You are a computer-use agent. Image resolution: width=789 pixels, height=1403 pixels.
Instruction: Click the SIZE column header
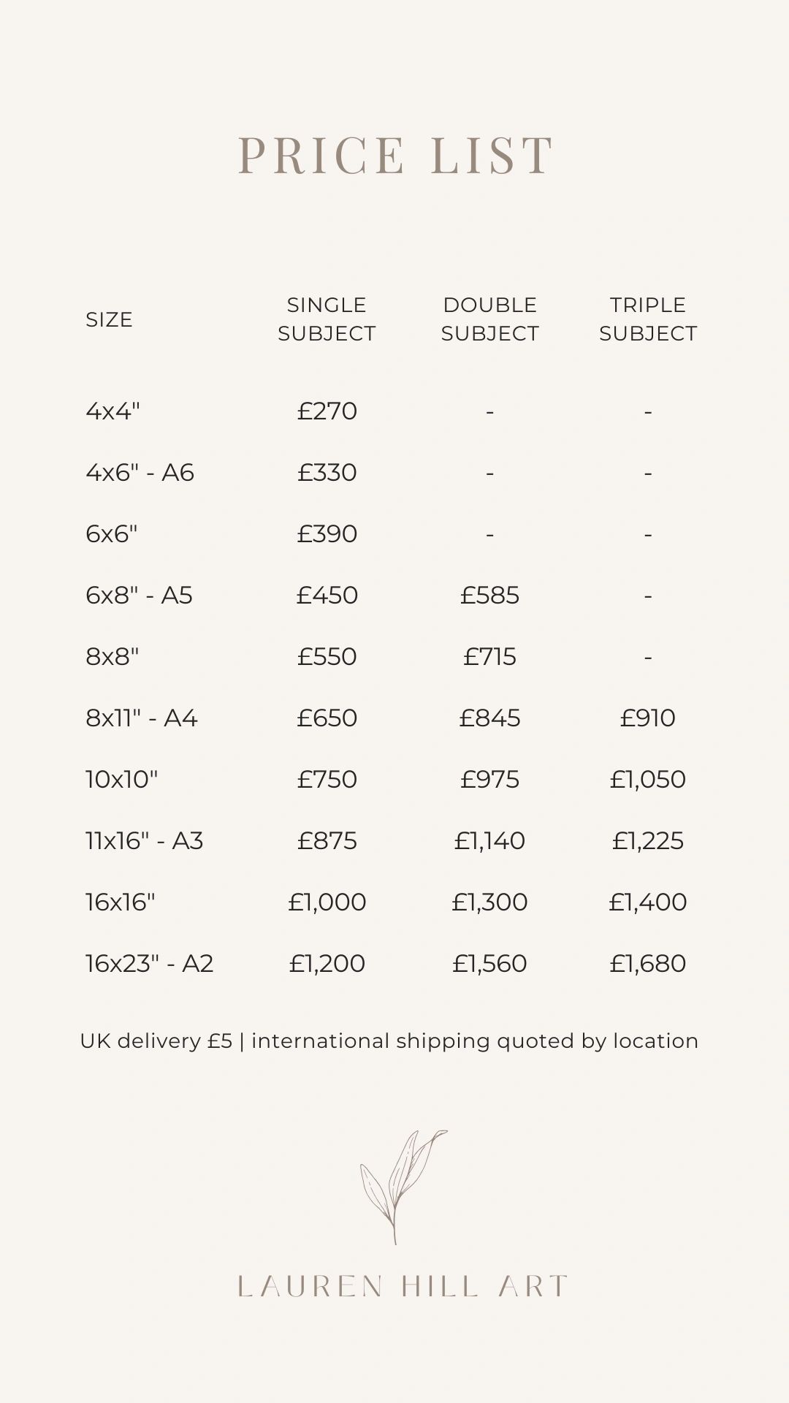[109, 319]
